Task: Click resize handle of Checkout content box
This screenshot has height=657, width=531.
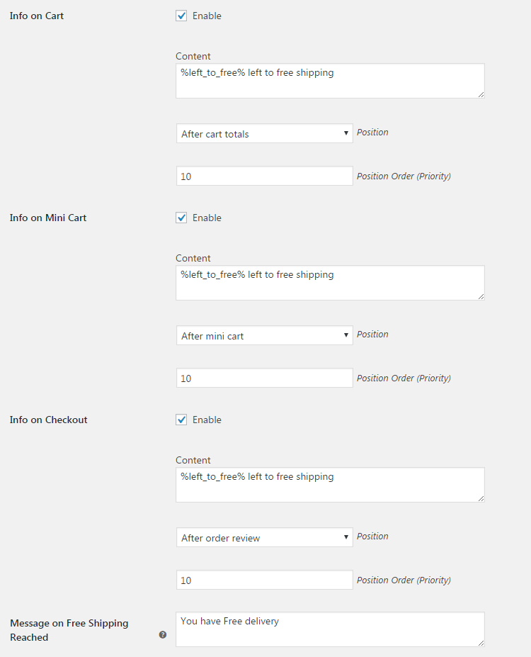Action: click(481, 499)
